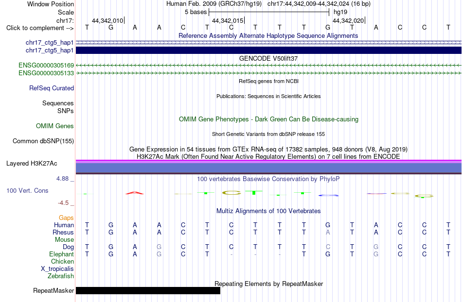This screenshot has width=462, height=302.
Task: Open 'Publications: Sequences in Scientific Articles' title
Action: point(268,96)
